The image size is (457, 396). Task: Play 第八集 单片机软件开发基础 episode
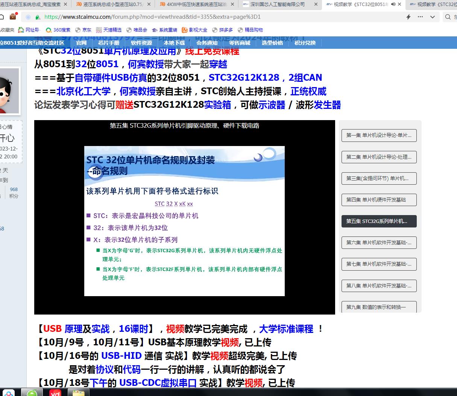pos(379,286)
